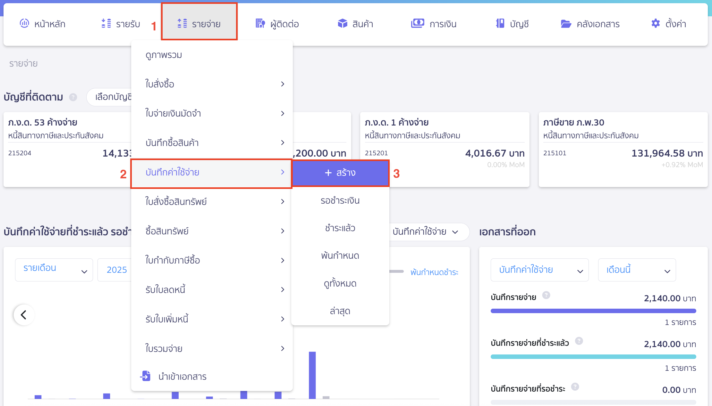Viewport: 712px width, 406px height.
Task: Click the พ้นกำหนดชำระ legend link
Action: [434, 272]
